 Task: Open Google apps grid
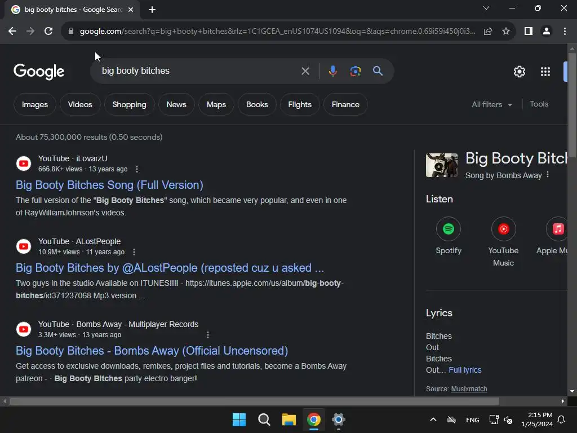coord(545,72)
